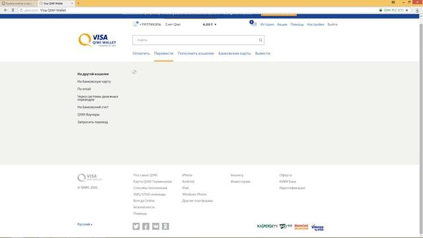Screen dimensions: 423x238
Task: Open QIWI VK page icon
Action: coord(156,226)
